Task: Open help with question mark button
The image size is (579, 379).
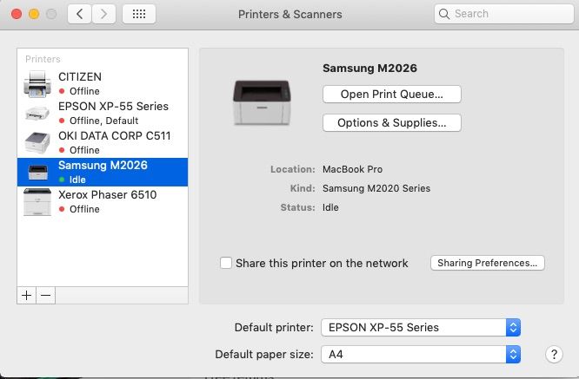Action: tap(554, 355)
